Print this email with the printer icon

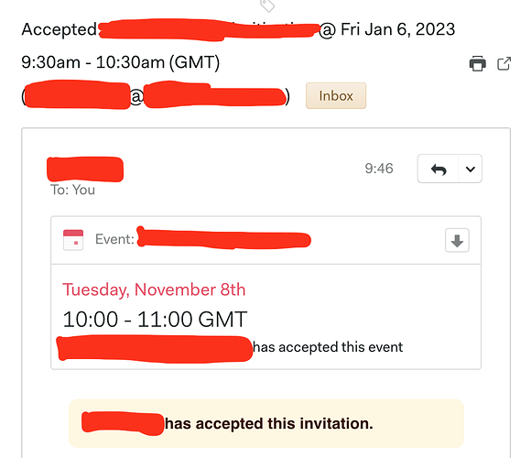tap(478, 63)
